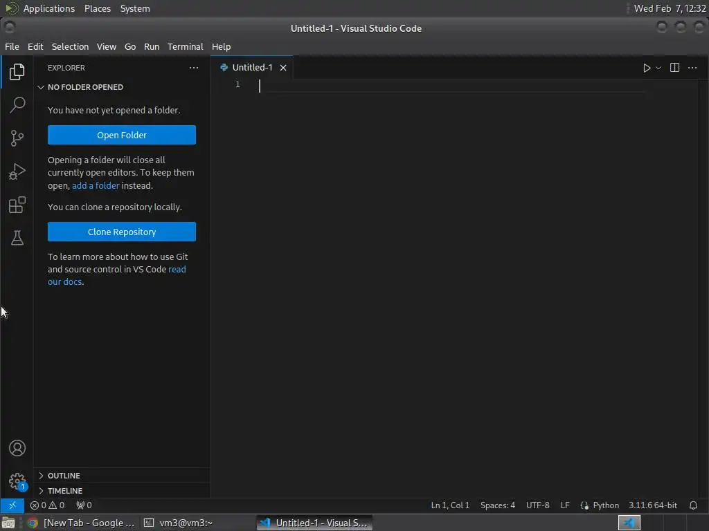Open the Edit menu
The height and width of the screenshot is (531, 709).
point(35,46)
